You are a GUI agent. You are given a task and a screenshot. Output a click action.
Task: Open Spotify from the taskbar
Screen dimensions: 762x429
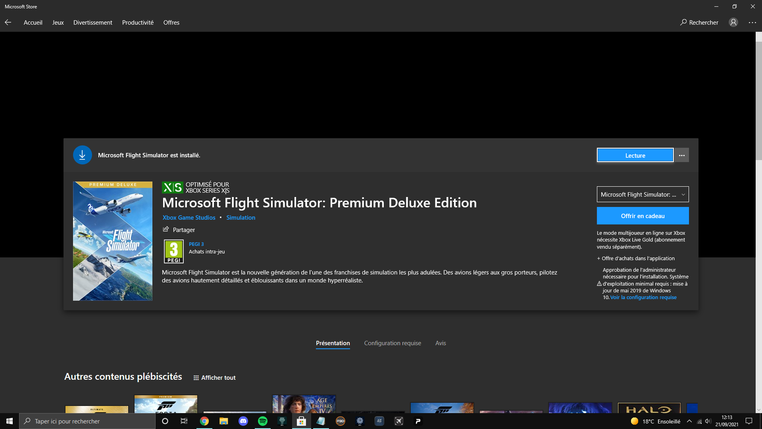click(x=263, y=421)
